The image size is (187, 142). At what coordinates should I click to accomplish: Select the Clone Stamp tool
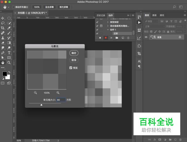(3, 38)
